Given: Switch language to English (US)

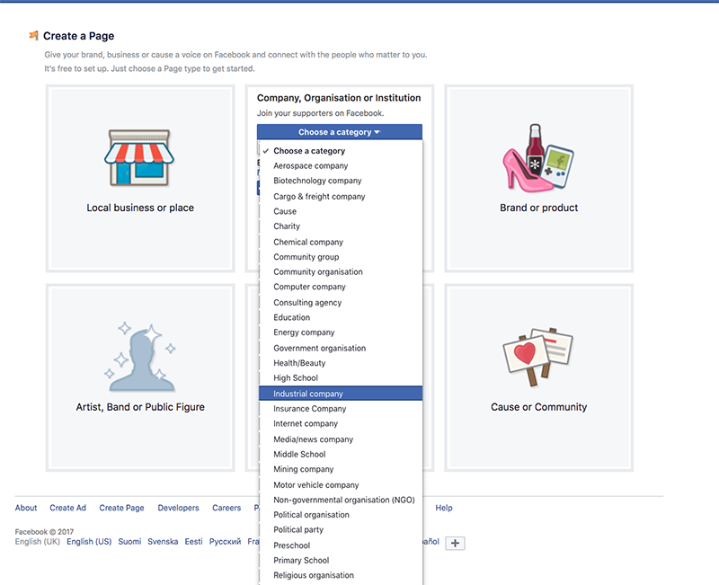Looking at the screenshot, I should pos(89,542).
